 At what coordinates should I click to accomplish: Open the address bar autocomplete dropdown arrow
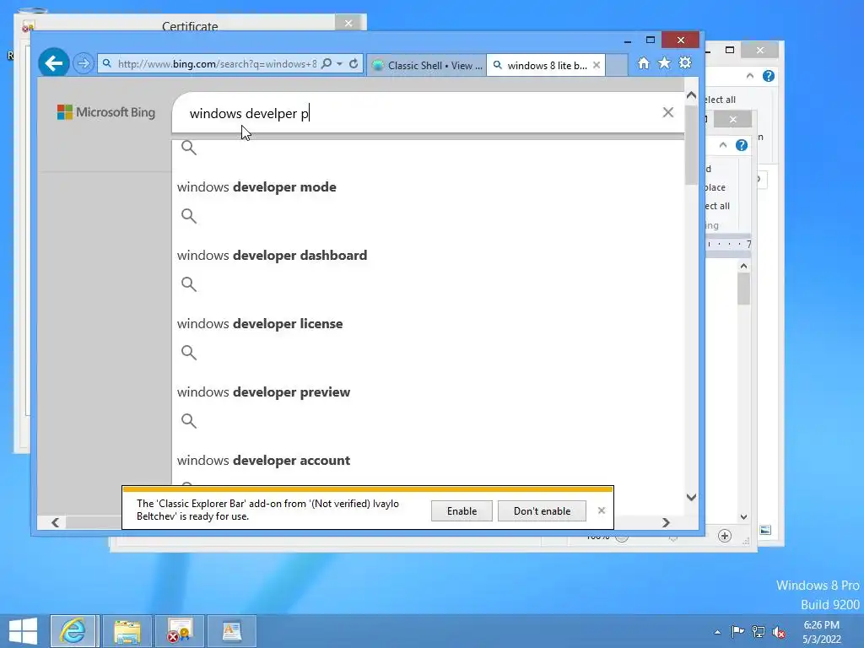tap(339, 64)
